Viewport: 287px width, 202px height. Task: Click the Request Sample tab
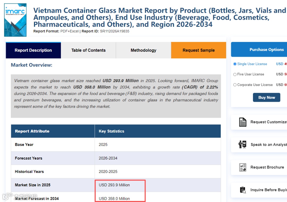pyautogui.click(x=199, y=50)
